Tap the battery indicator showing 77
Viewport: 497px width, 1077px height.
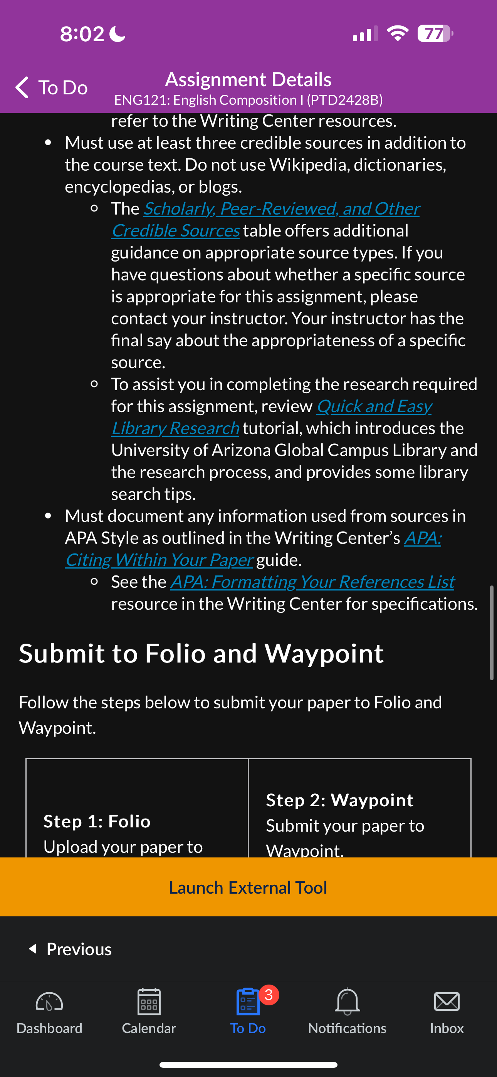pos(435,34)
